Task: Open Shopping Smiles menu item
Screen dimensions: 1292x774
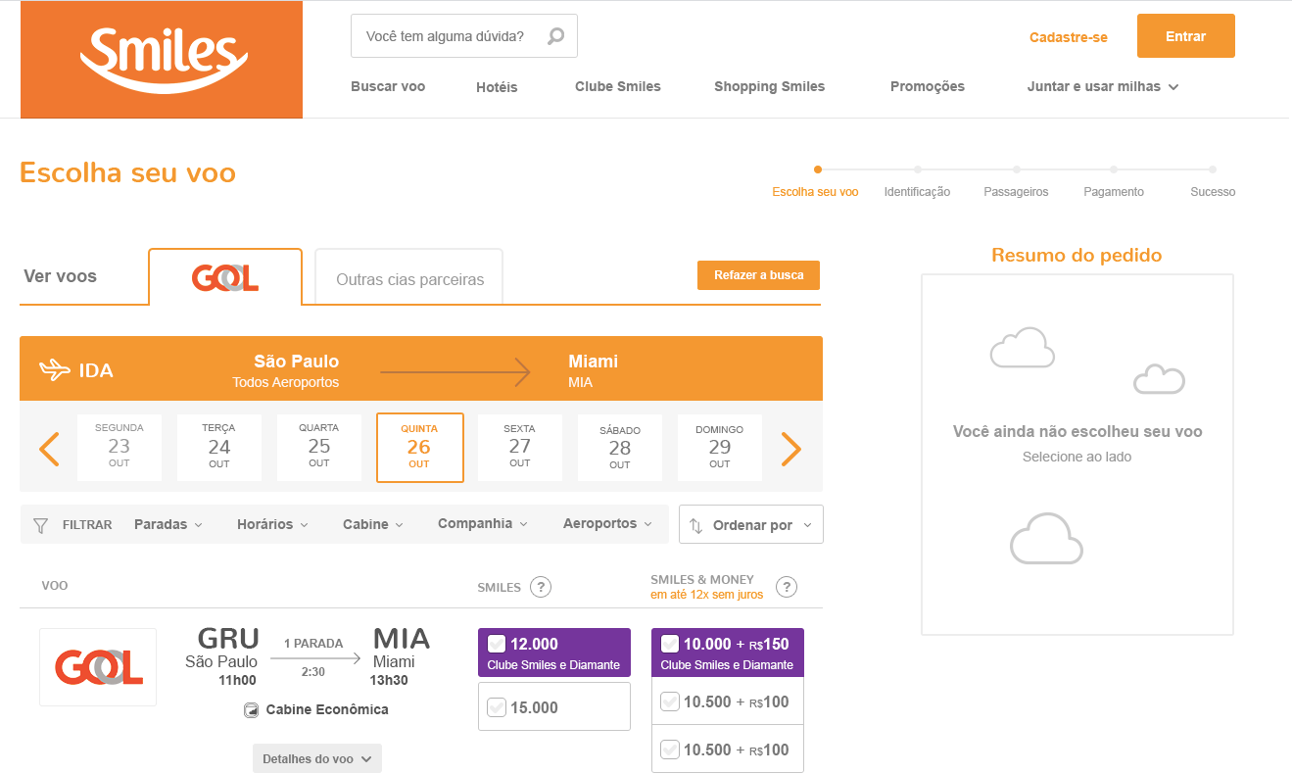Action: coord(770,86)
